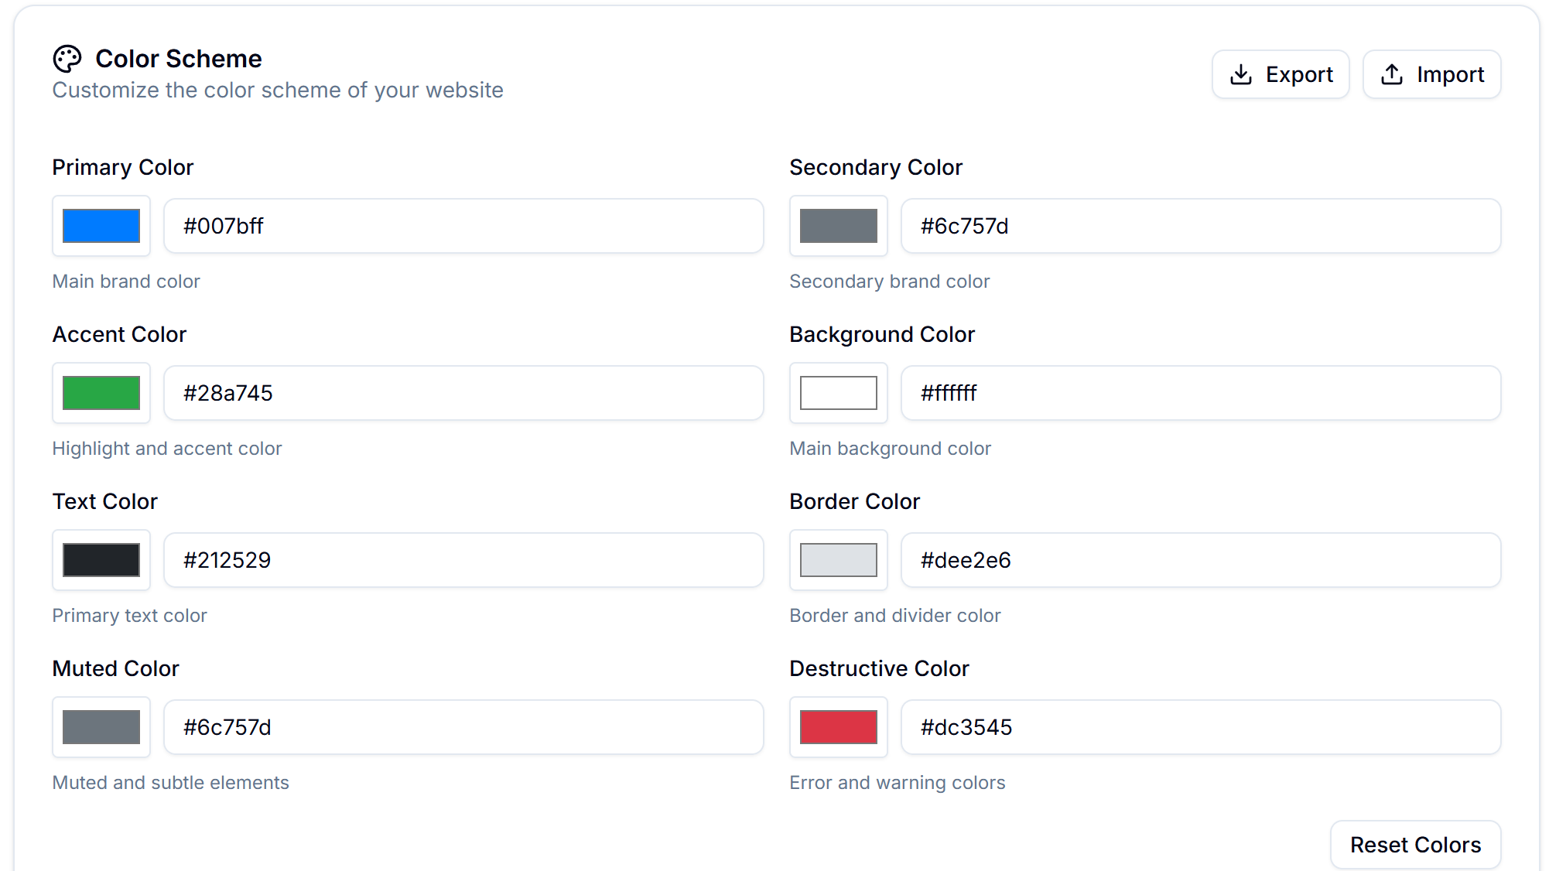The height and width of the screenshot is (871, 1549).
Task: Click the palette icon beside Color Scheme
Action: click(67, 59)
